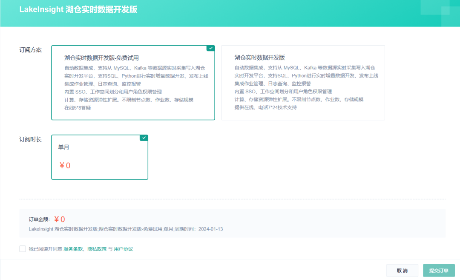This screenshot has width=460, height=280.
Task: Choose the 单月 subscription duration card
Action: coord(100,157)
